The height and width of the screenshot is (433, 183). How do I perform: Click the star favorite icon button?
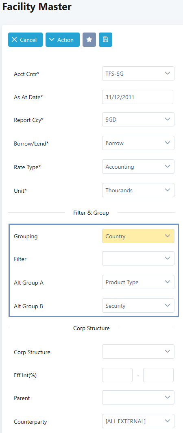[89, 40]
